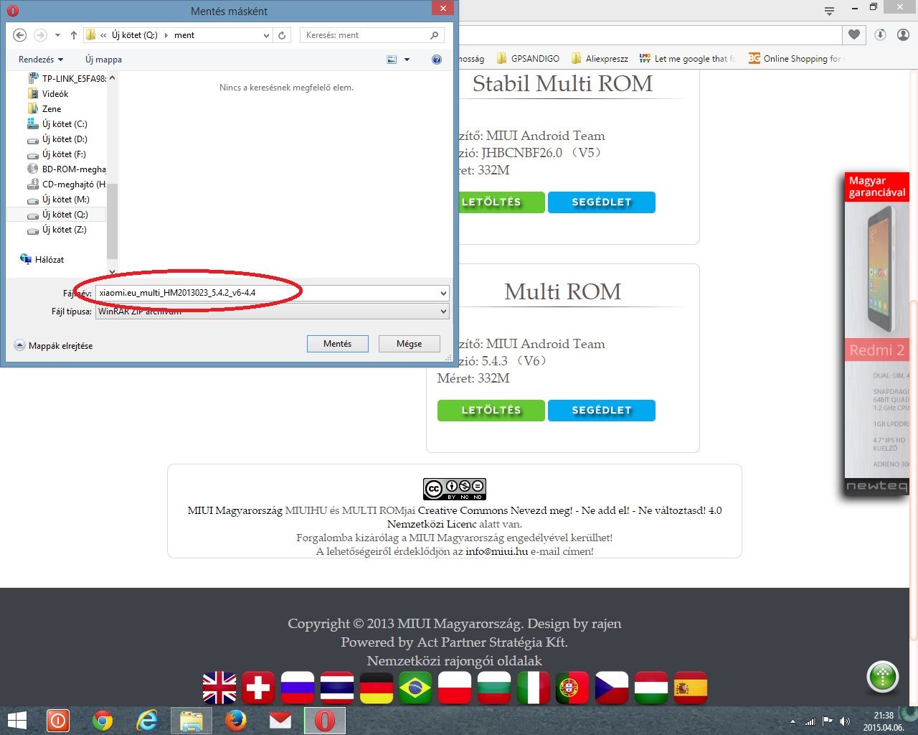Open the Zene folder

click(x=44, y=108)
